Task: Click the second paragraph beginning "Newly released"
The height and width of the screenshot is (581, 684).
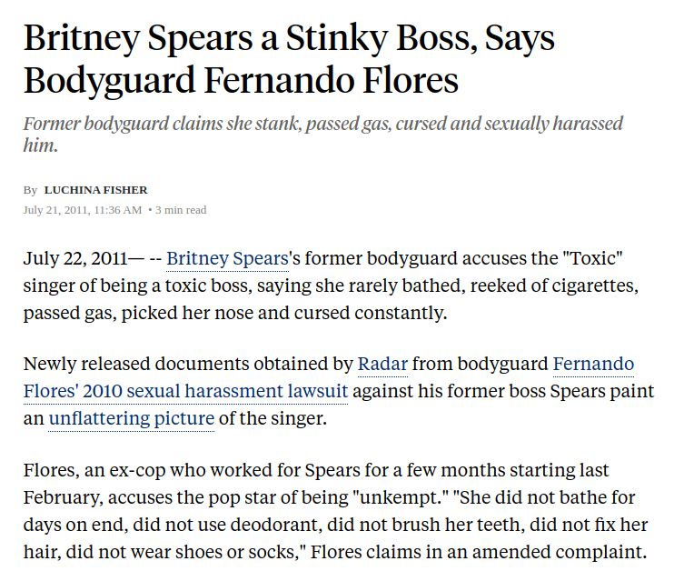Action: tap(339, 391)
